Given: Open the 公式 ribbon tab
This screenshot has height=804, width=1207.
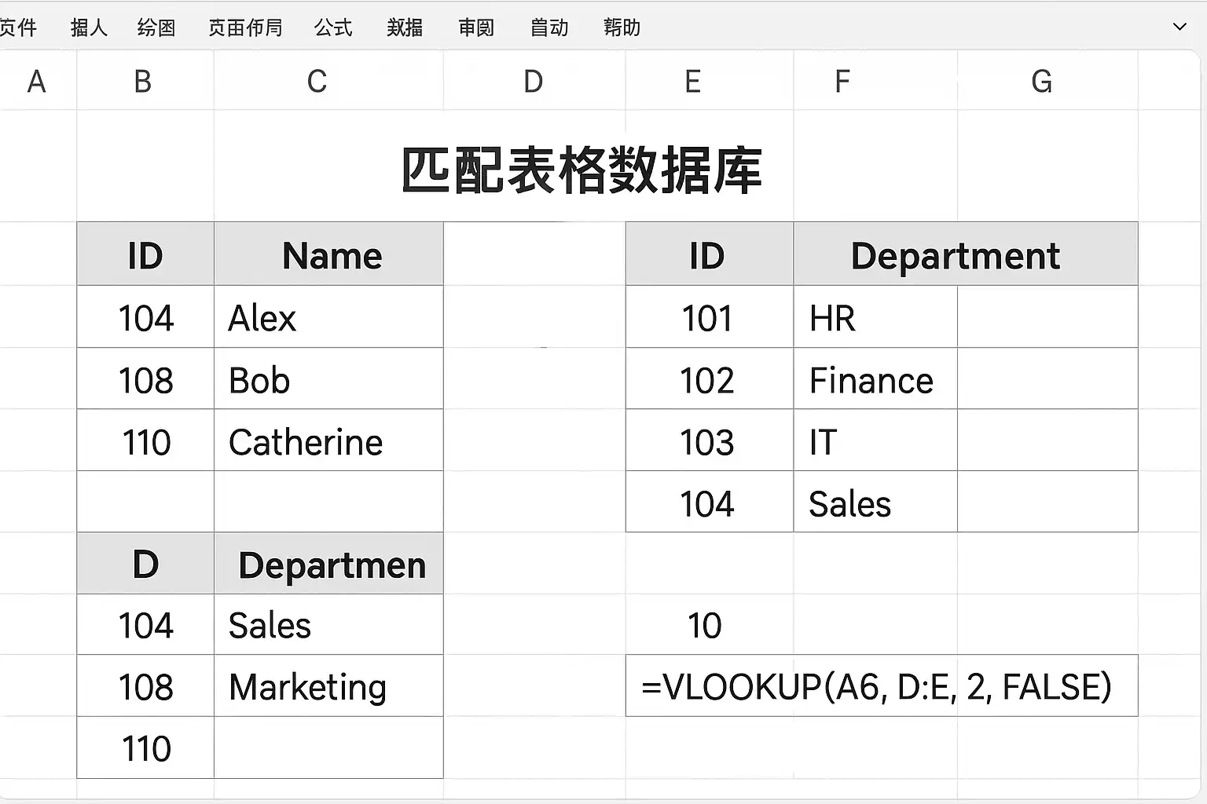Looking at the screenshot, I should click(x=333, y=27).
